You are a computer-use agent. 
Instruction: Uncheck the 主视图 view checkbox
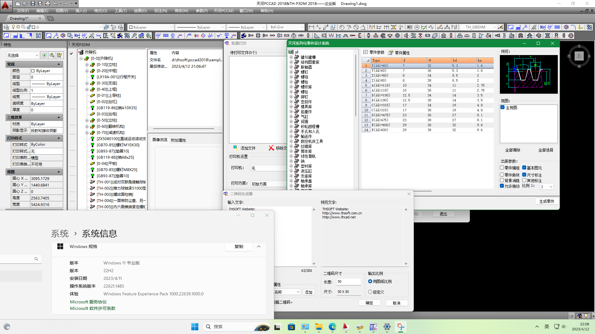(503, 107)
